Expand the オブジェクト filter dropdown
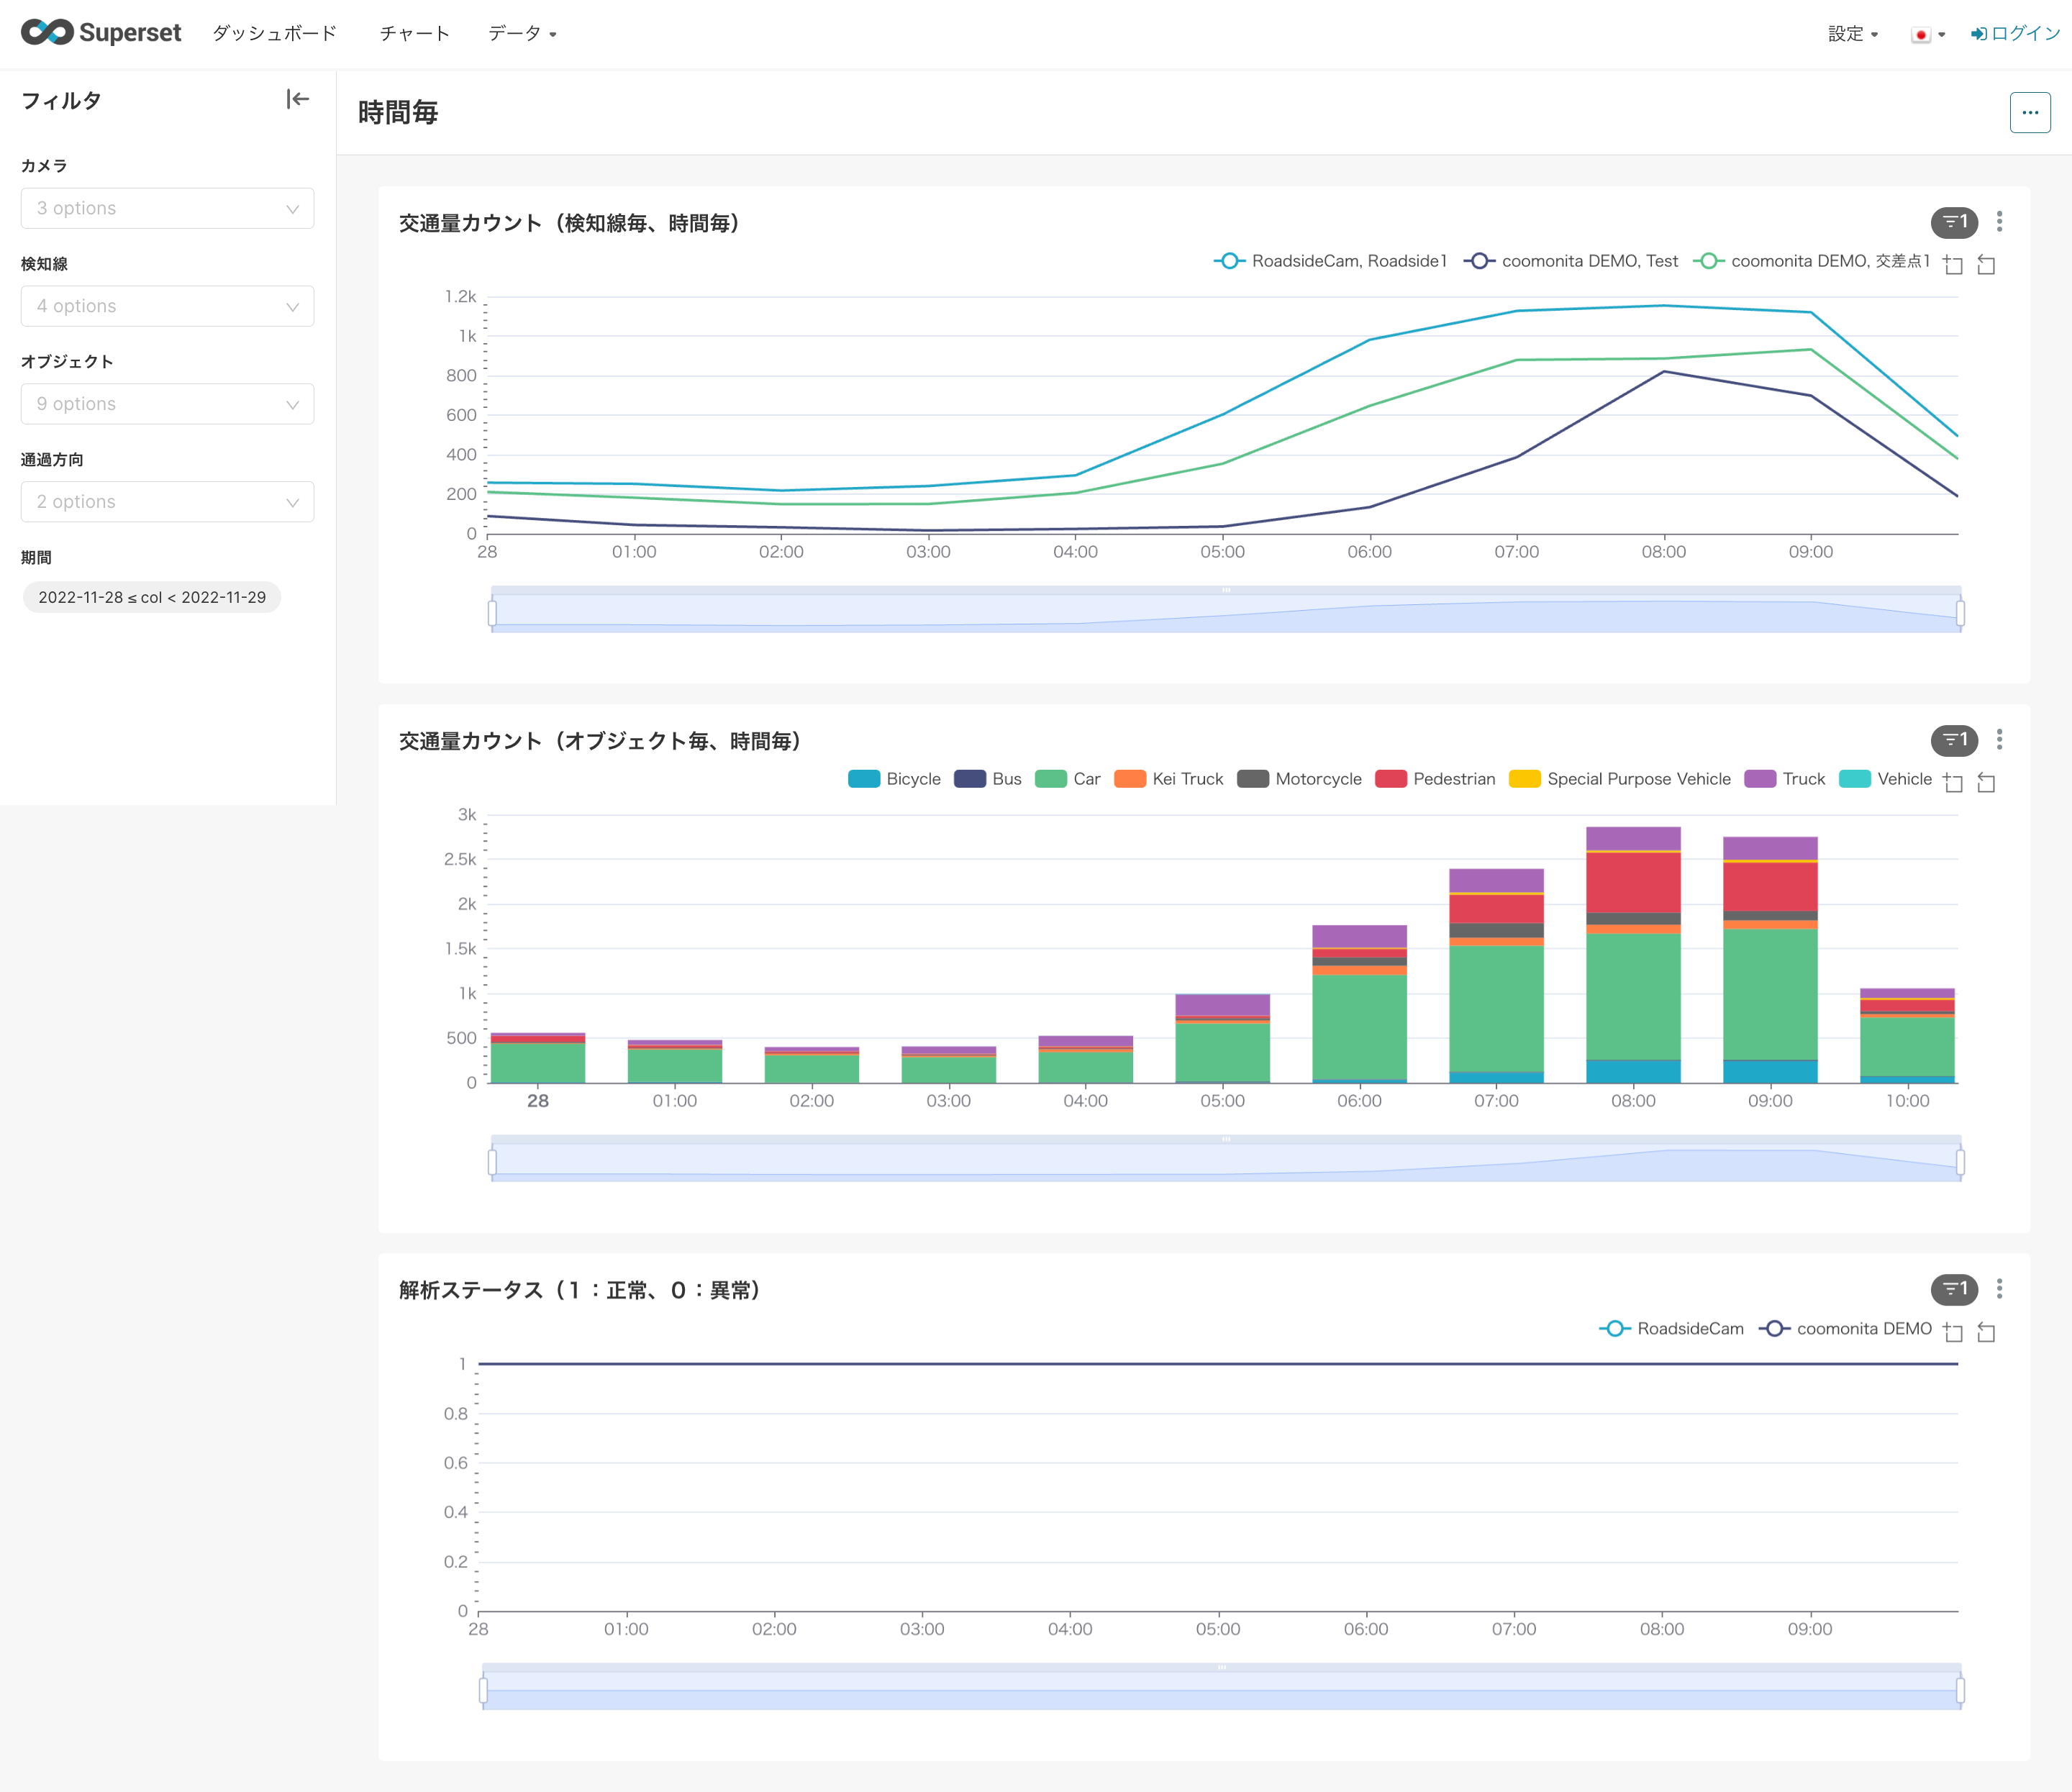This screenshot has width=2072, height=1792. [167, 404]
